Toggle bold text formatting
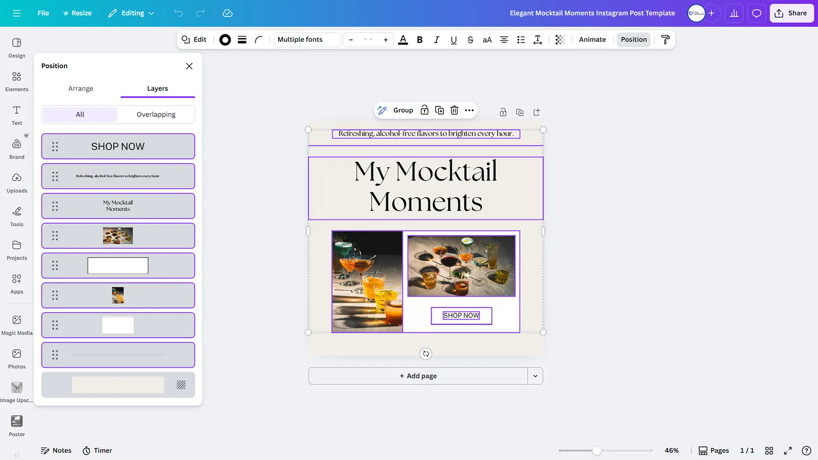Image resolution: width=818 pixels, height=460 pixels. point(420,40)
